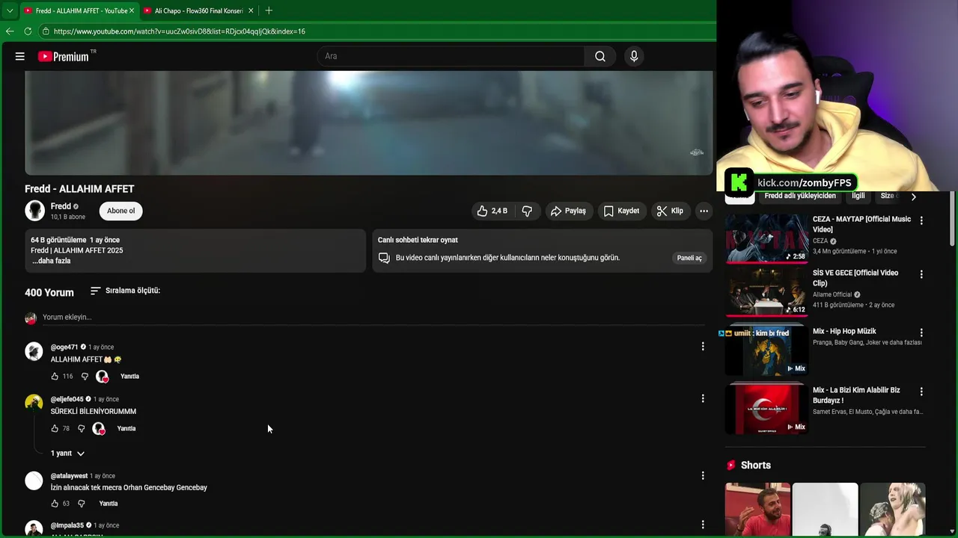Open CEZA - MAYTAP video thumbnail
The height and width of the screenshot is (538, 958).
coord(766,238)
